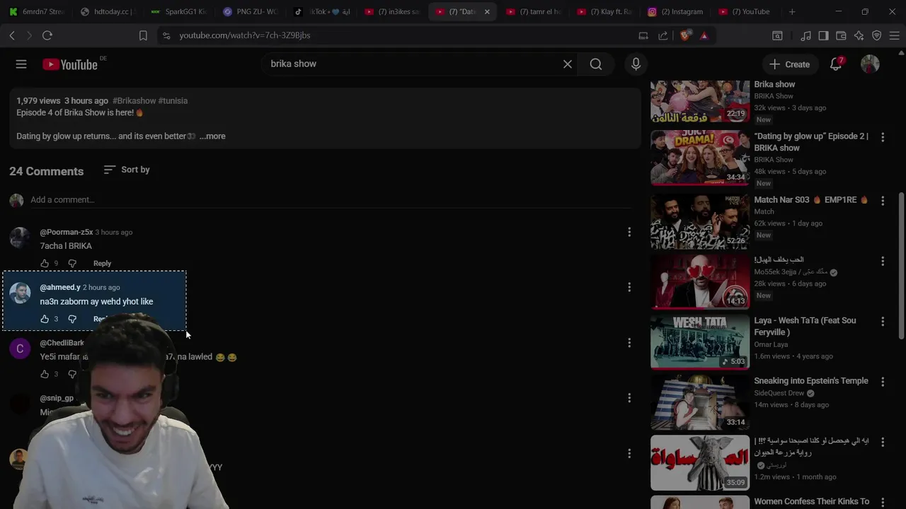
Task: Go to YouTube home via logo
Action: click(70, 64)
